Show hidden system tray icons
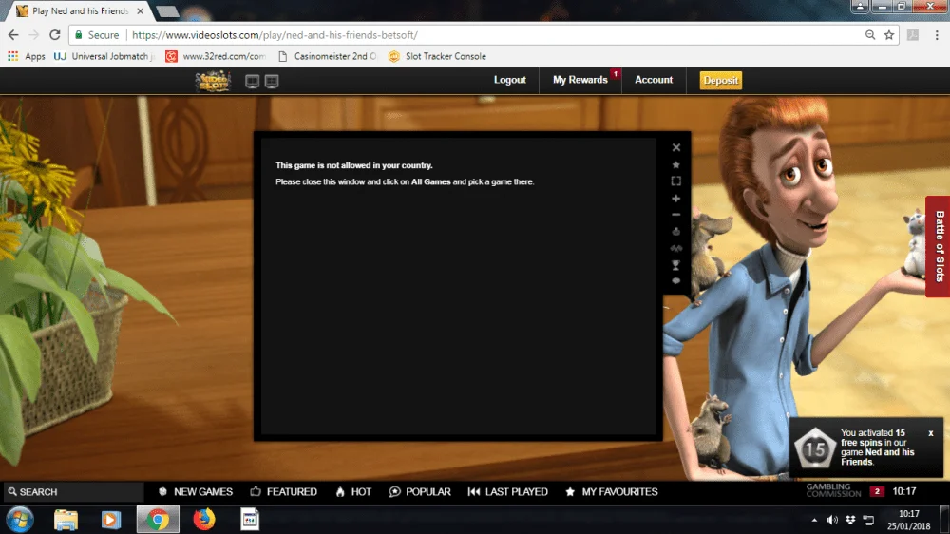 814,520
